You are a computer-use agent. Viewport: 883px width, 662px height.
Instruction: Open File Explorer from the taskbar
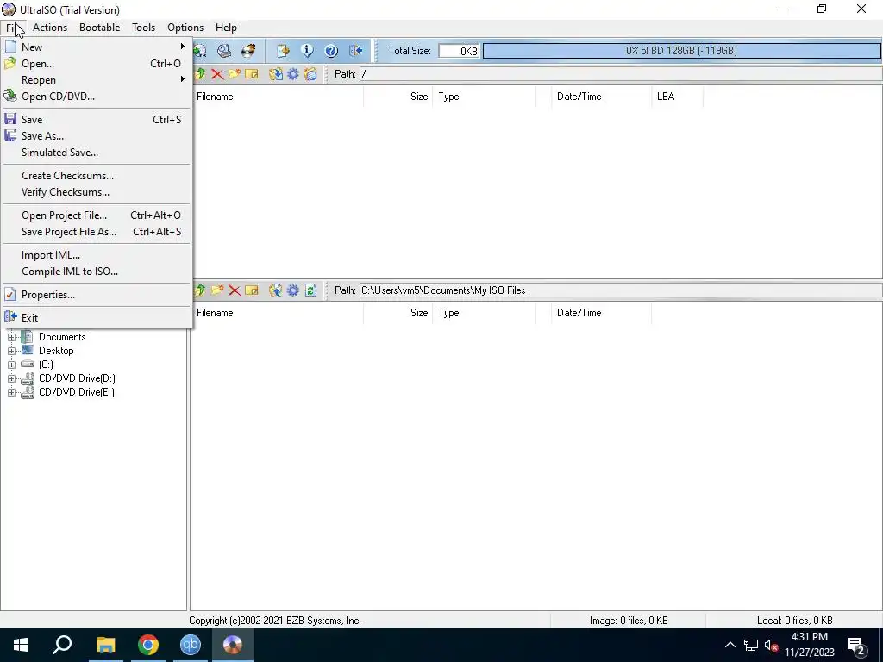tap(105, 645)
